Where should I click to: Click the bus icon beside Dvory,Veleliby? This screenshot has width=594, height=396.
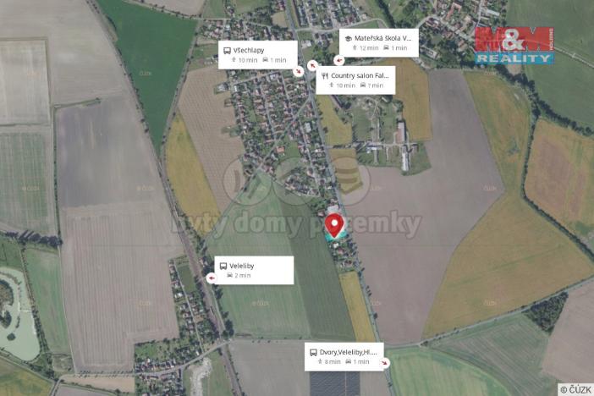pos(313,352)
